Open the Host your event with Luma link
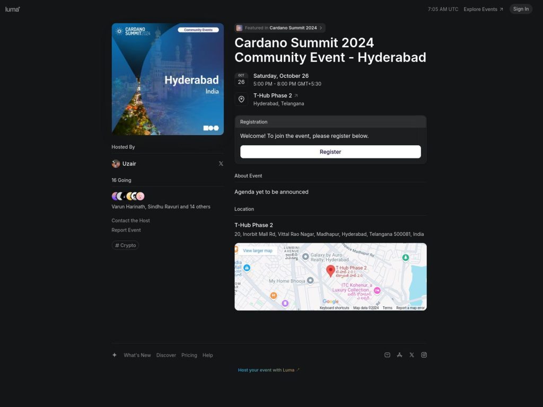The height and width of the screenshot is (407, 543). click(268, 370)
